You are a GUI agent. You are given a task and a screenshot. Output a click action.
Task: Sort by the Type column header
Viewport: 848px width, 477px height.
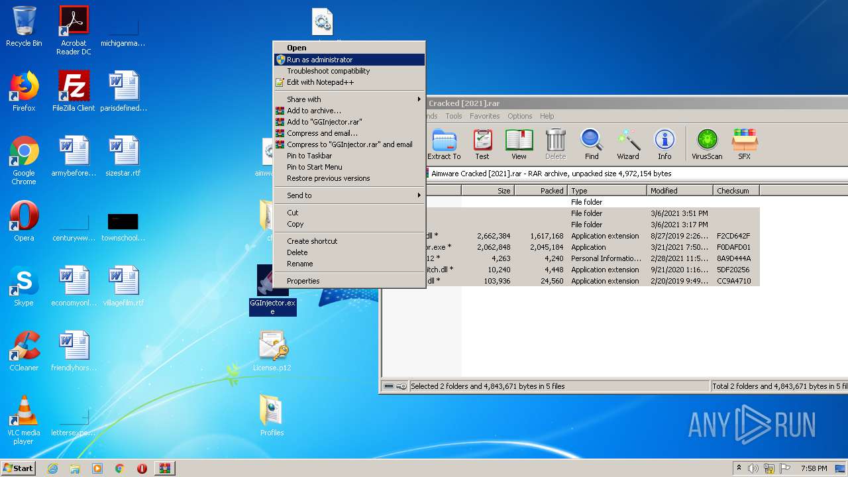pyautogui.click(x=607, y=191)
